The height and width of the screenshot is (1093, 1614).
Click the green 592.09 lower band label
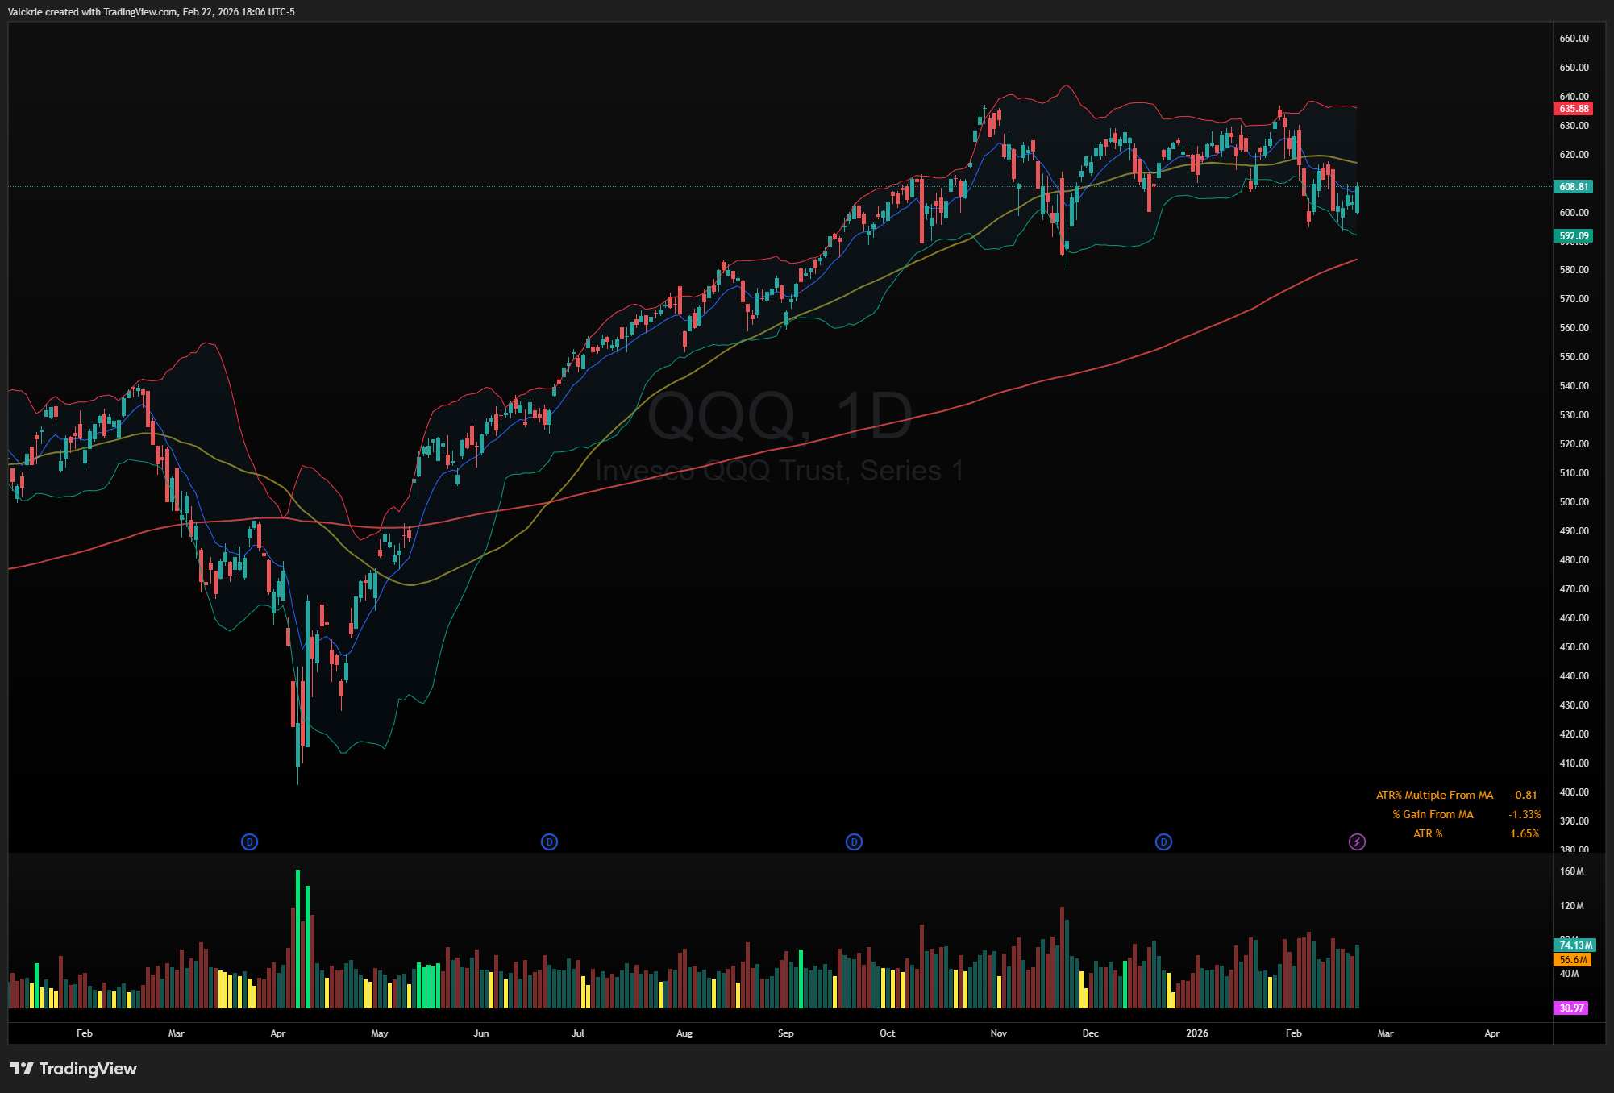coord(1573,236)
